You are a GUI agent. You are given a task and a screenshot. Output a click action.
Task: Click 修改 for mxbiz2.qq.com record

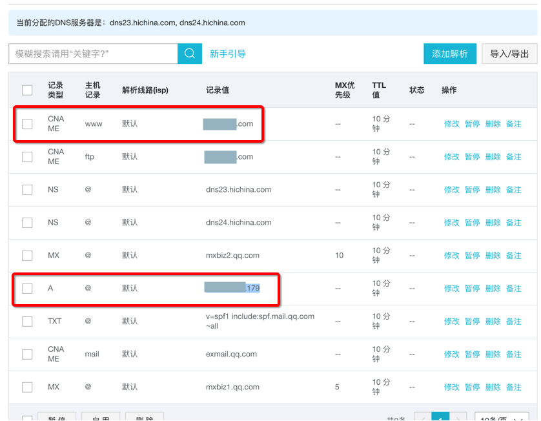(x=452, y=255)
